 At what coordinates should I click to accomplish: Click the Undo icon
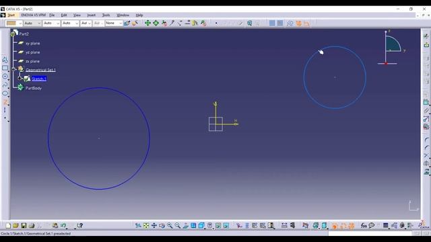63,226
